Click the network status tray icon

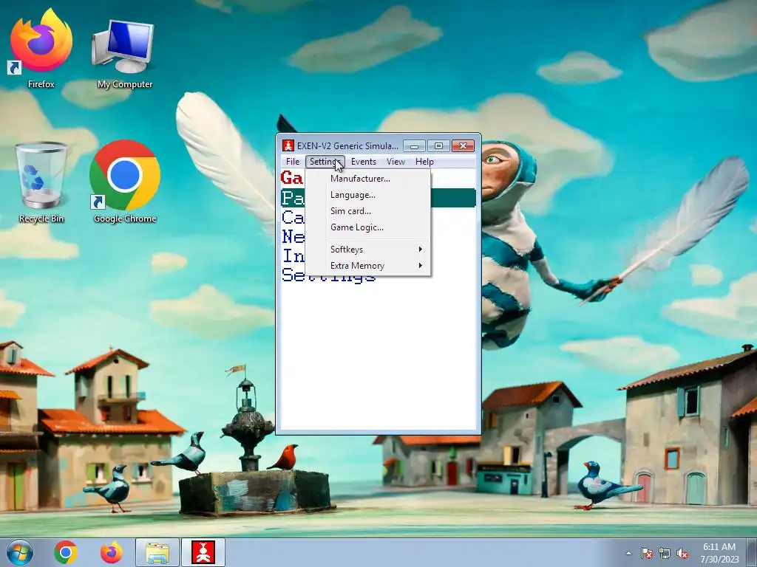tap(665, 553)
